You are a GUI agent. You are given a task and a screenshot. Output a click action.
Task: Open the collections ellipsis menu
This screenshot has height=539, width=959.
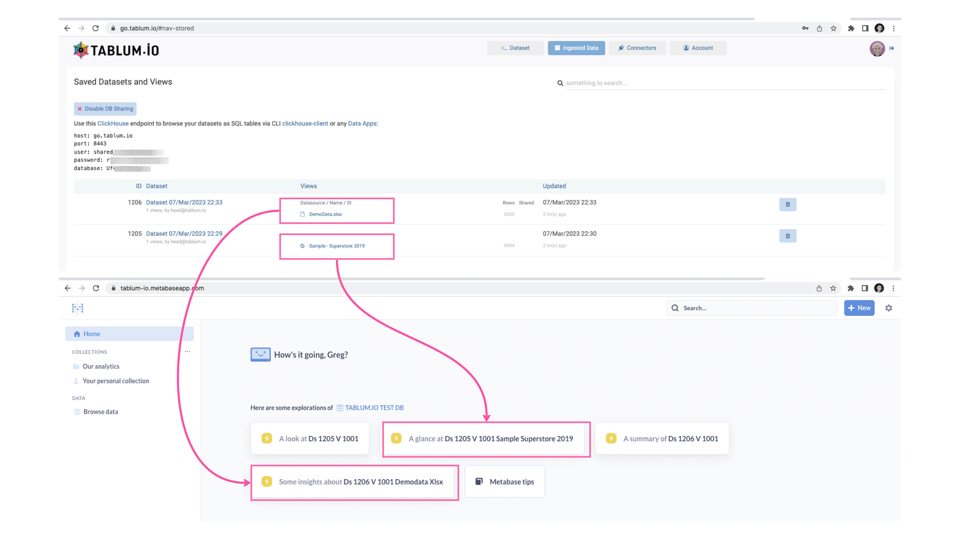click(187, 351)
